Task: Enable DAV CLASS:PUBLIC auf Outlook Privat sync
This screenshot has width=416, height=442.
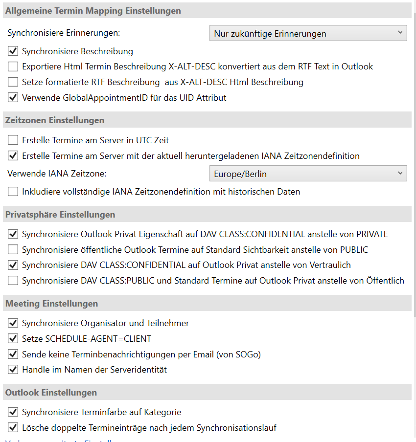Action: point(13,281)
